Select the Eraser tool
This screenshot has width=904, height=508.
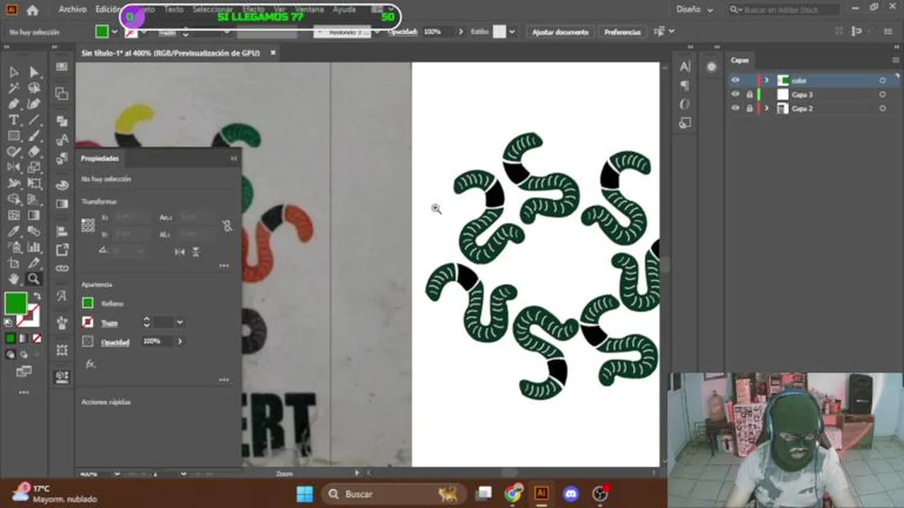click(33, 151)
